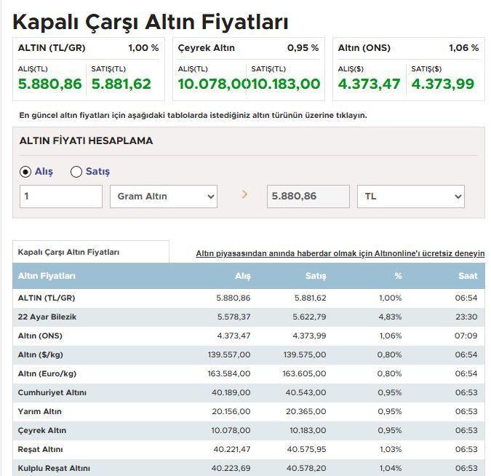Image resolution: width=491 pixels, height=476 pixels.
Task: Select the Satış radio button
Action: point(76,172)
